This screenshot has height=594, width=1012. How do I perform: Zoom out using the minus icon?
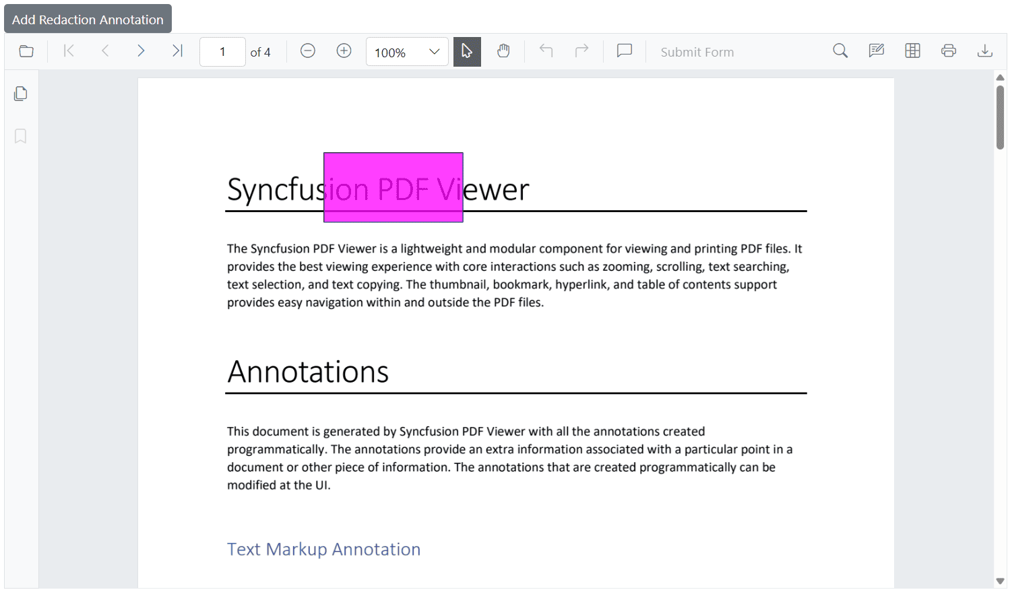(307, 51)
